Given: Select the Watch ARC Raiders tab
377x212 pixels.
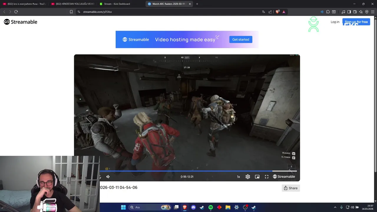Looking at the screenshot, I should [x=168, y=4].
